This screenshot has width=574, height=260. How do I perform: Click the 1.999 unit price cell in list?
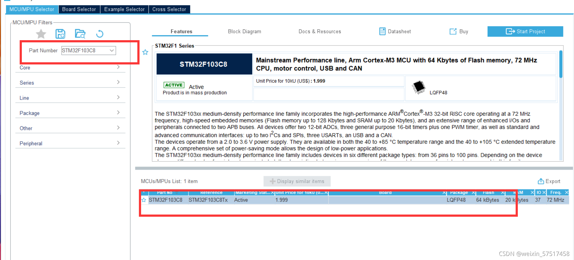point(282,200)
